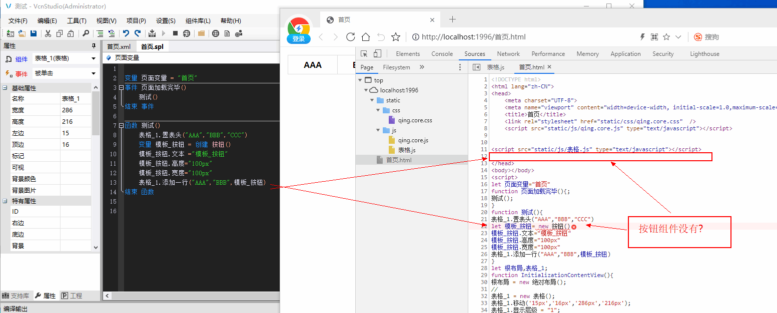Click the Cut scissors icon
The image size is (777, 313).
click(x=48, y=33)
